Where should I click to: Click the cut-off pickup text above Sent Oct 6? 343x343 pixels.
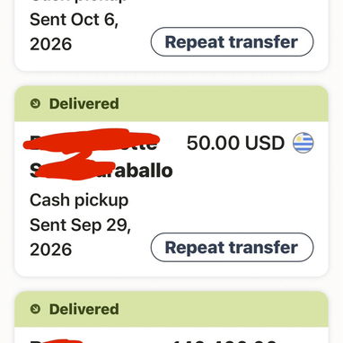(x=79, y=1)
